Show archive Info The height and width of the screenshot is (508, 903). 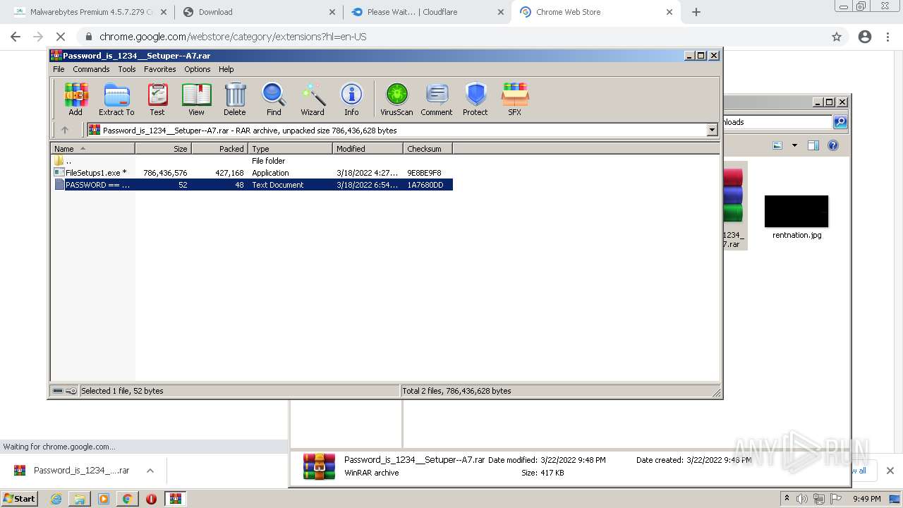351,99
